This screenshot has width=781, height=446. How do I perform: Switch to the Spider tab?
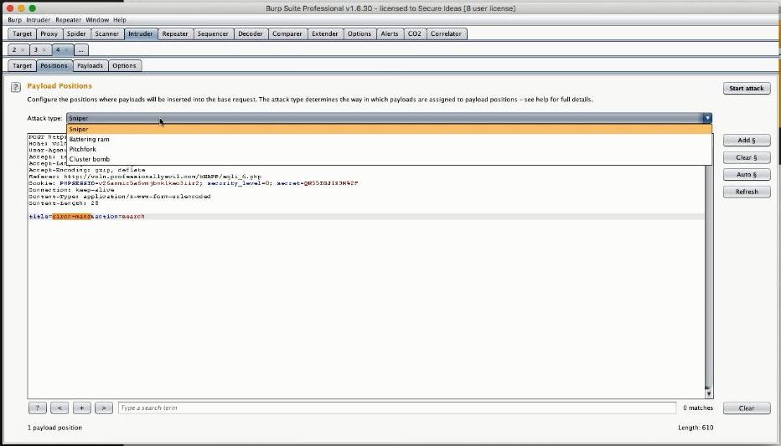pyautogui.click(x=76, y=33)
